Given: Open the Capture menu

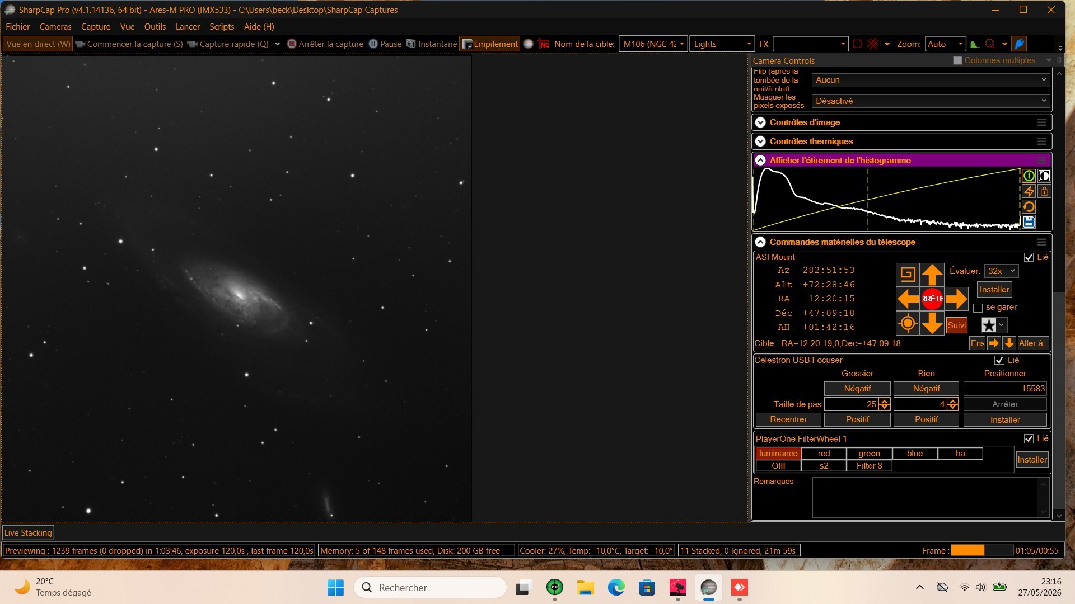Looking at the screenshot, I should point(96,27).
